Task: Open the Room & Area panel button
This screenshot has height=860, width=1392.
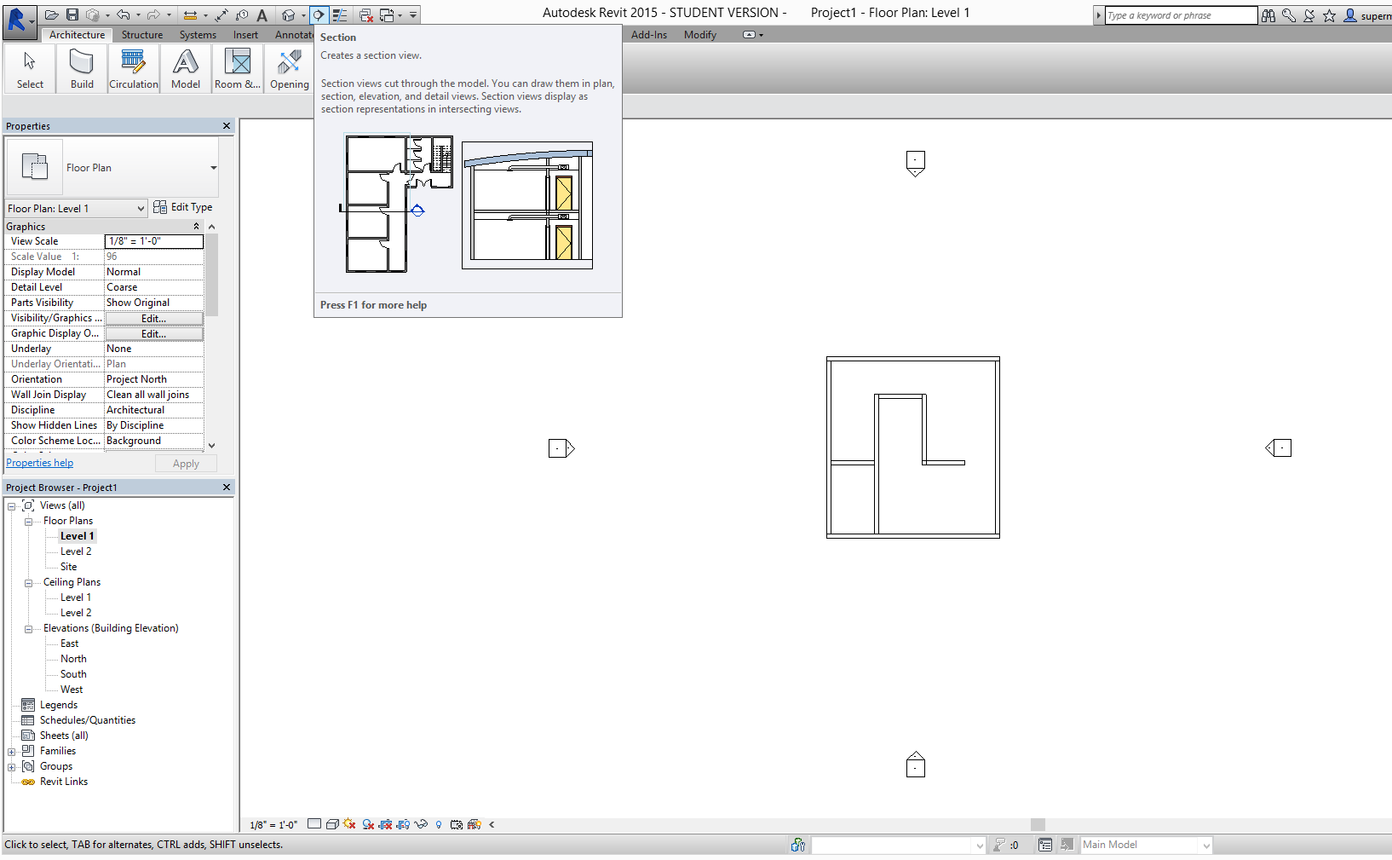Action: tap(238, 68)
